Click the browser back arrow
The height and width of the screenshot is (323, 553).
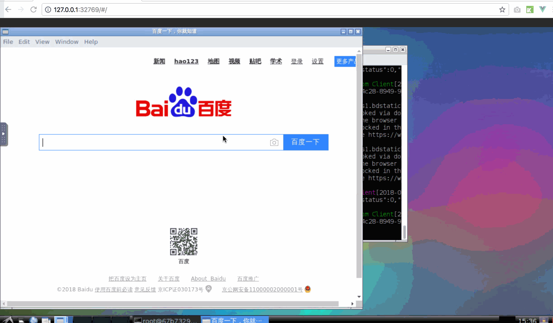click(8, 9)
